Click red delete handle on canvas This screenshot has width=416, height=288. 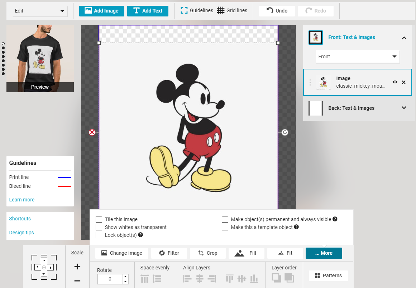(x=92, y=132)
